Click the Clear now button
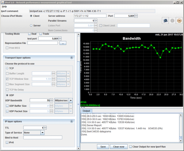Viewport: 184px width, 151px height. point(118,147)
